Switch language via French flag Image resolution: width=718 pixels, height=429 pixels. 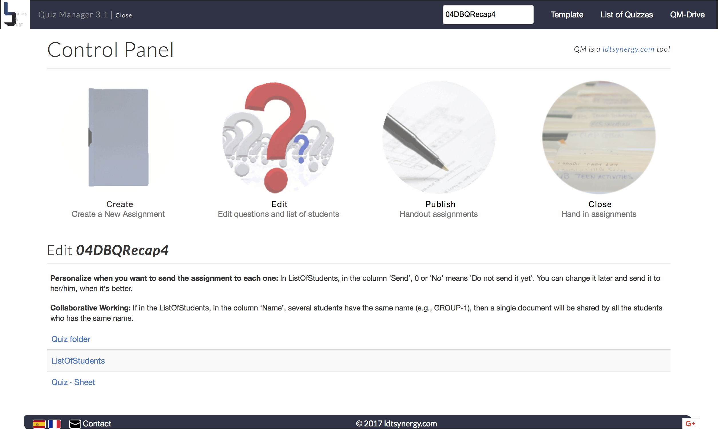tap(54, 424)
